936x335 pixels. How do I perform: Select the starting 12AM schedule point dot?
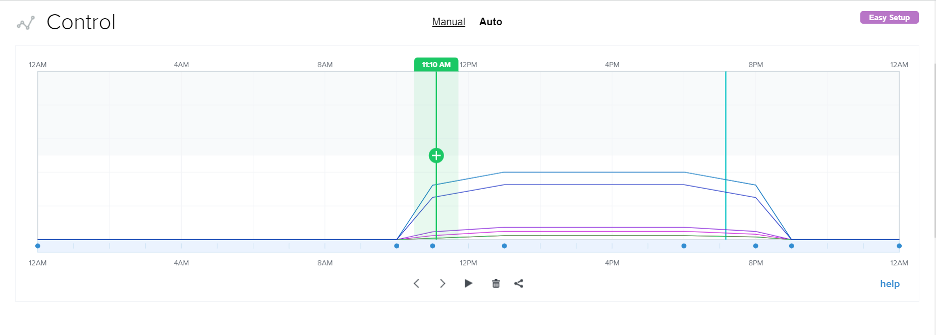click(38, 246)
